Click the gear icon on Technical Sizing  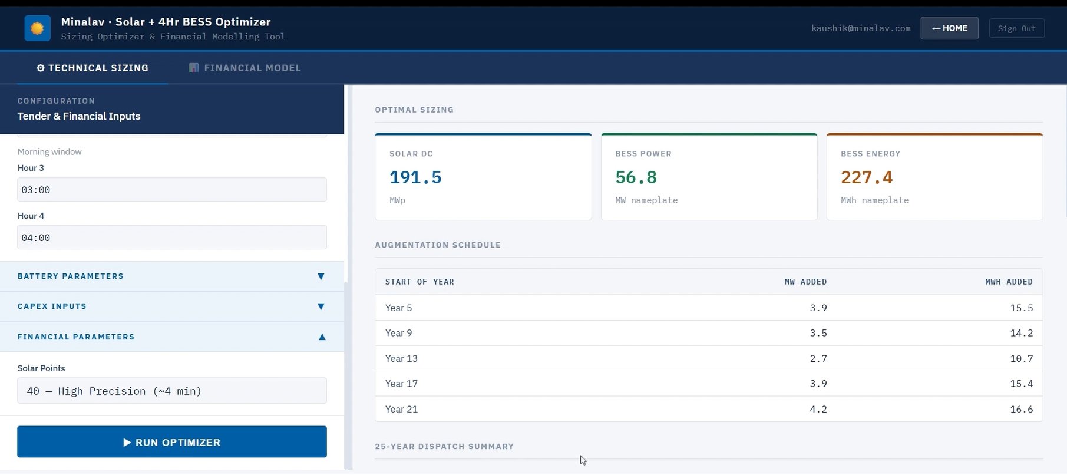[x=41, y=68]
